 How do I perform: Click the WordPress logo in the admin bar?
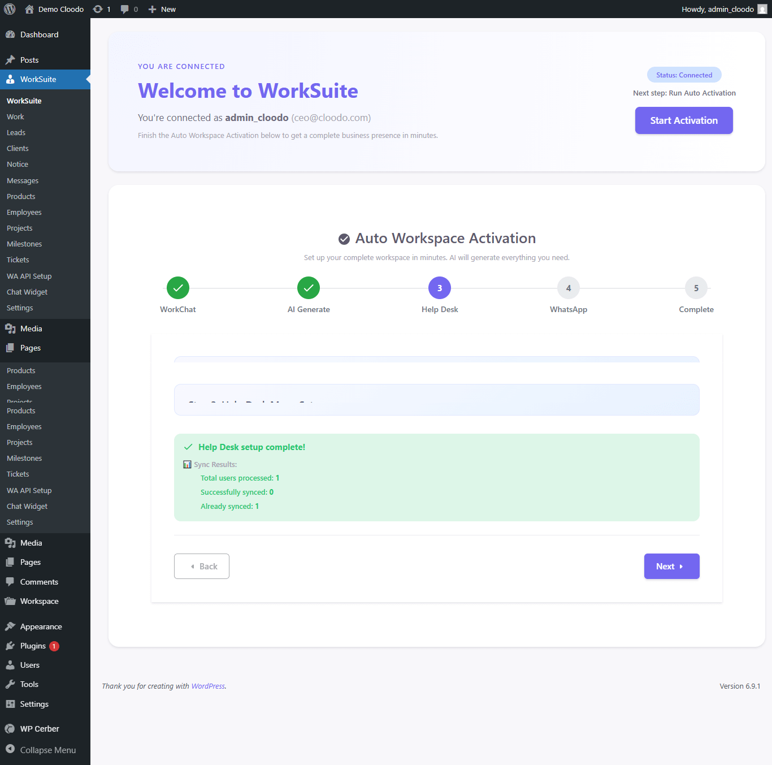click(9, 8)
